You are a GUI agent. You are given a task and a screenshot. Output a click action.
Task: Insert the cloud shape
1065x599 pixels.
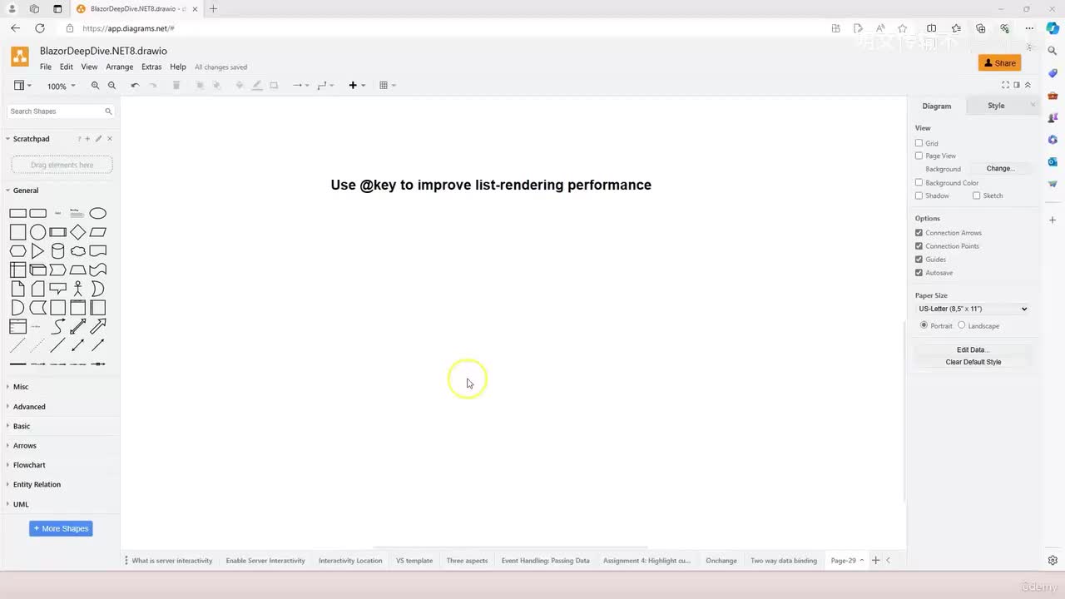point(77,251)
